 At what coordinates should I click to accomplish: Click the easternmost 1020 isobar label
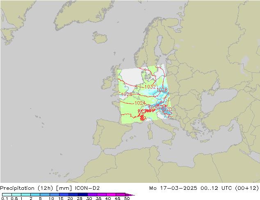166,109
